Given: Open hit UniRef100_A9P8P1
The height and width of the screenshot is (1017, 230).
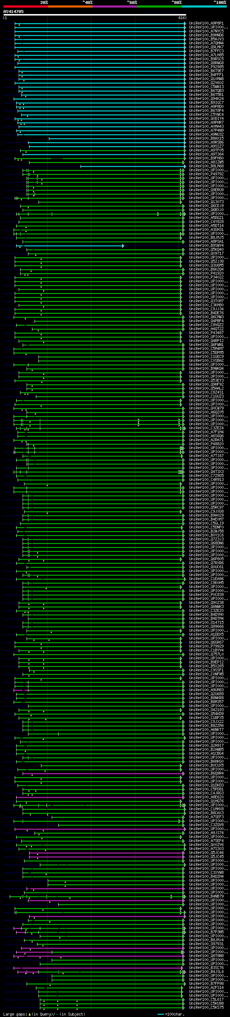Looking at the screenshot, I should 206,23.
